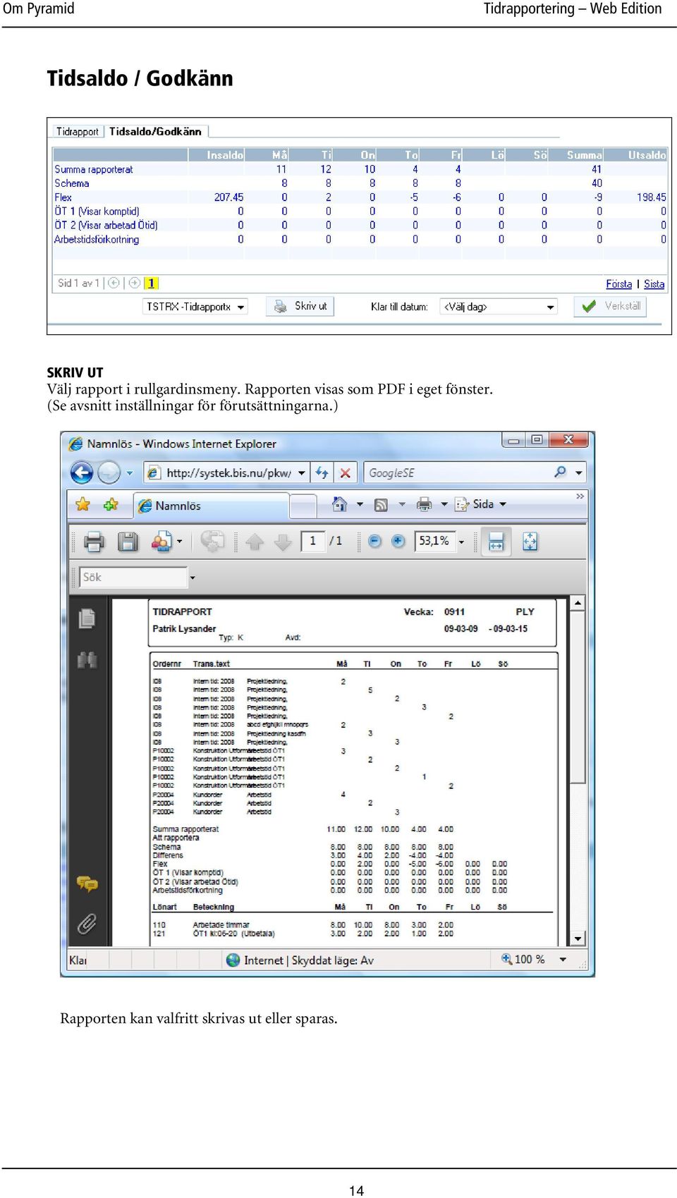Expand the status bar zoom level dropdown
The width and height of the screenshot is (677, 1198).
[563, 960]
